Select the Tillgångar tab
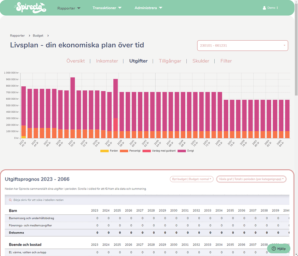 click(170, 61)
